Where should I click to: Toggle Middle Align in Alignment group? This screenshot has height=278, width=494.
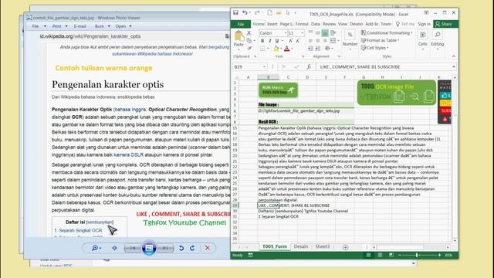coord(317,32)
